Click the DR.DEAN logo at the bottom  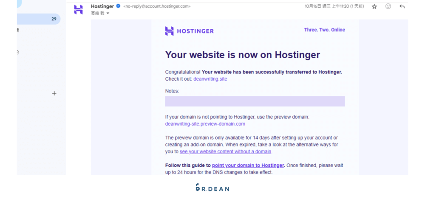tap(212, 188)
